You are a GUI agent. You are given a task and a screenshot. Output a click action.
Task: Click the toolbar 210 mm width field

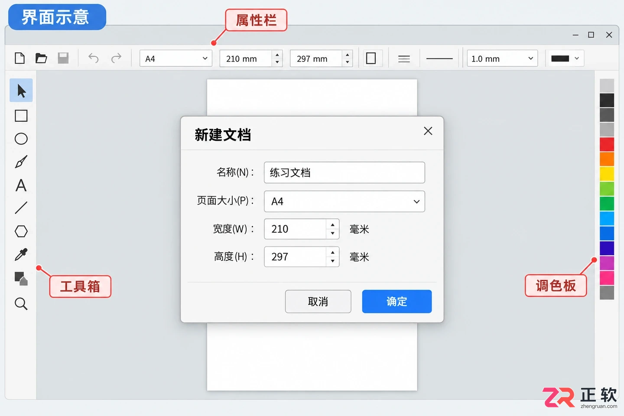tap(246, 58)
